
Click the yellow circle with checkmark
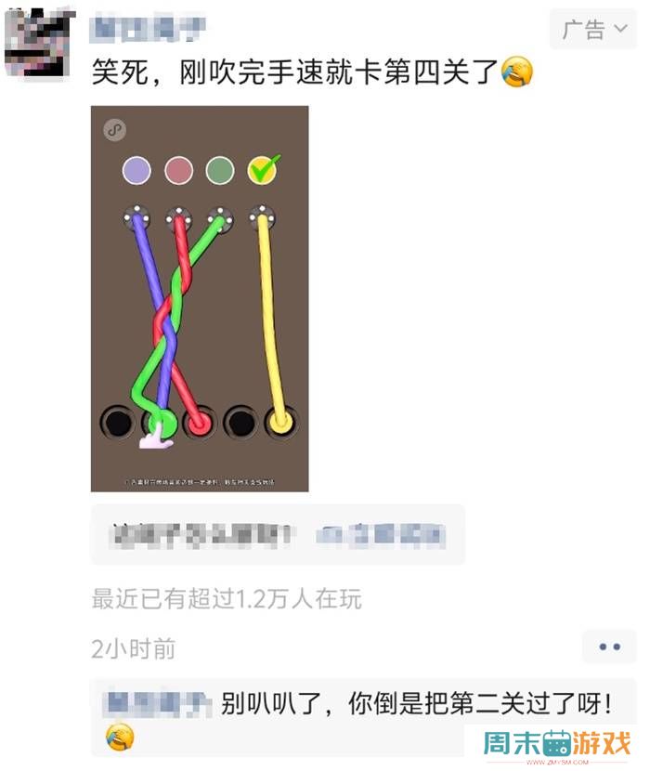tap(262, 170)
